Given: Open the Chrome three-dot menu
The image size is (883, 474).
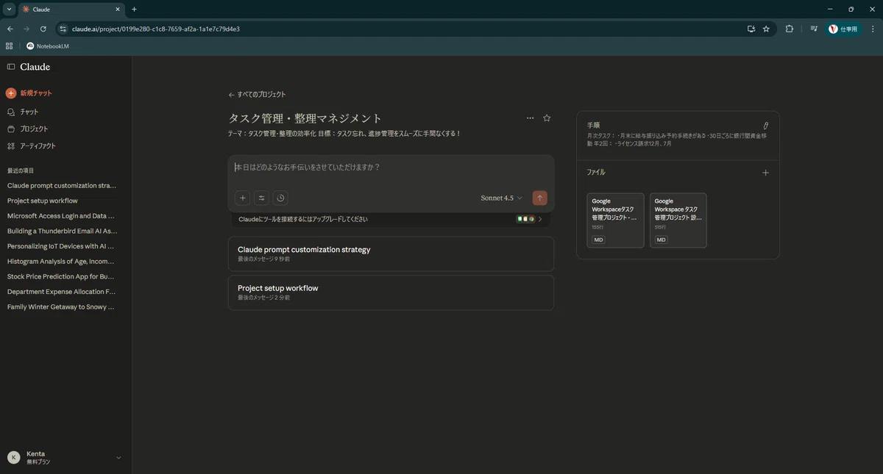Looking at the screenshot, I should 873,29.
